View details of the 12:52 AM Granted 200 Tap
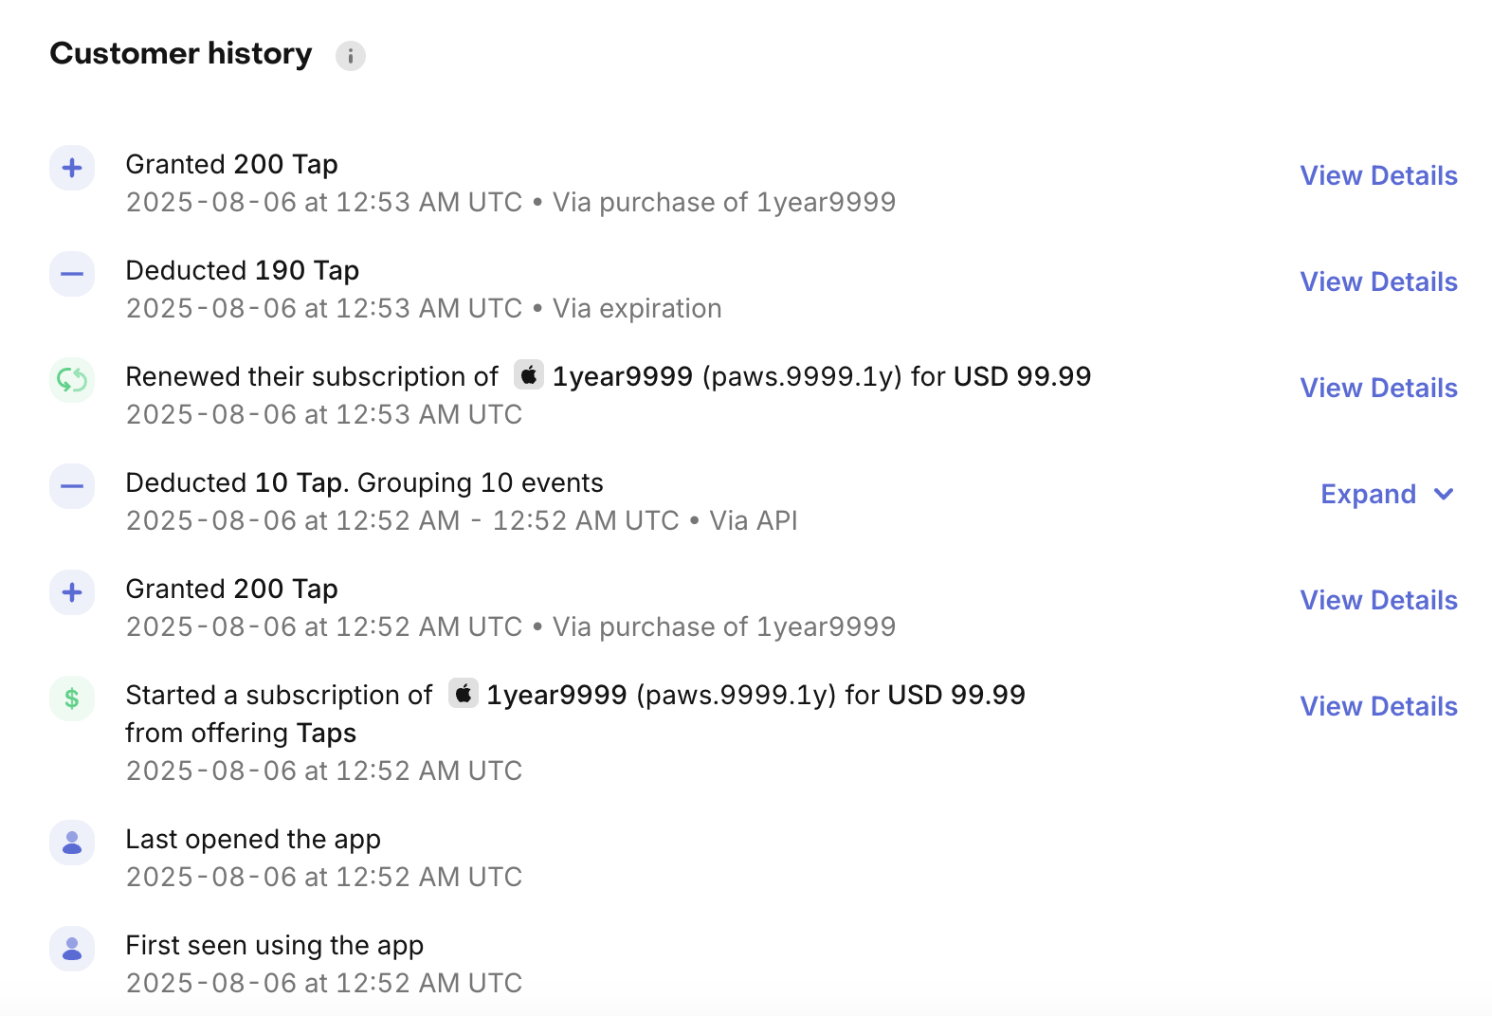 pos(1378,601)
